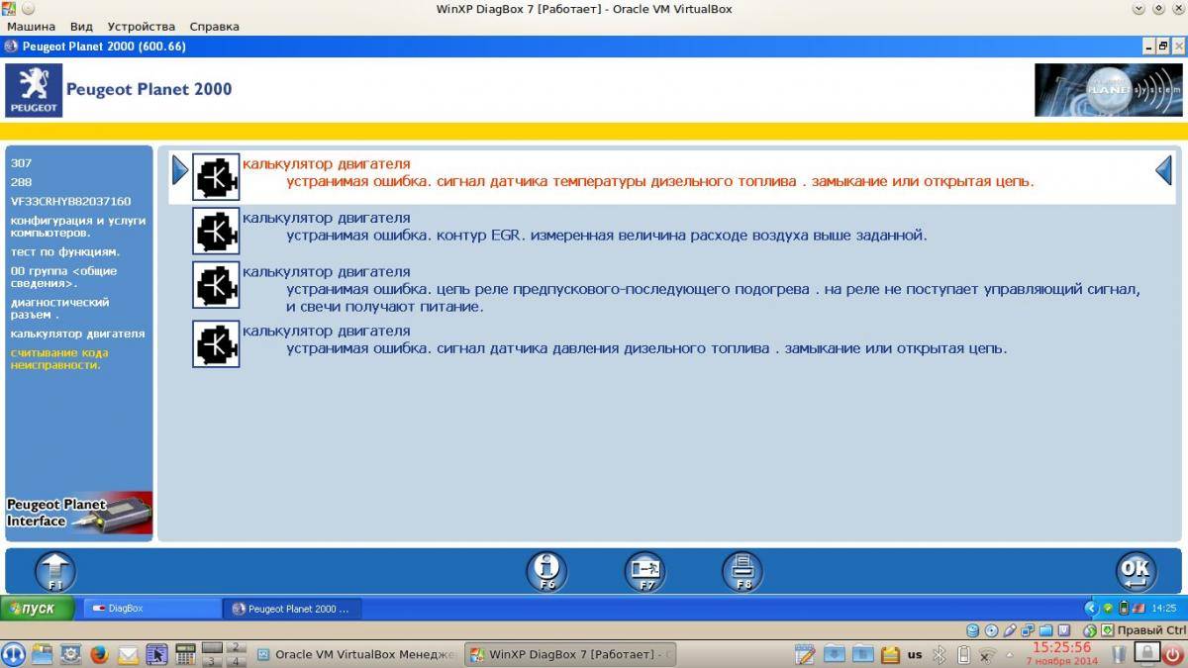Click the F6 information icon
The width and height of the screenshot is (1188, 668).
click(x=546, y=571)
